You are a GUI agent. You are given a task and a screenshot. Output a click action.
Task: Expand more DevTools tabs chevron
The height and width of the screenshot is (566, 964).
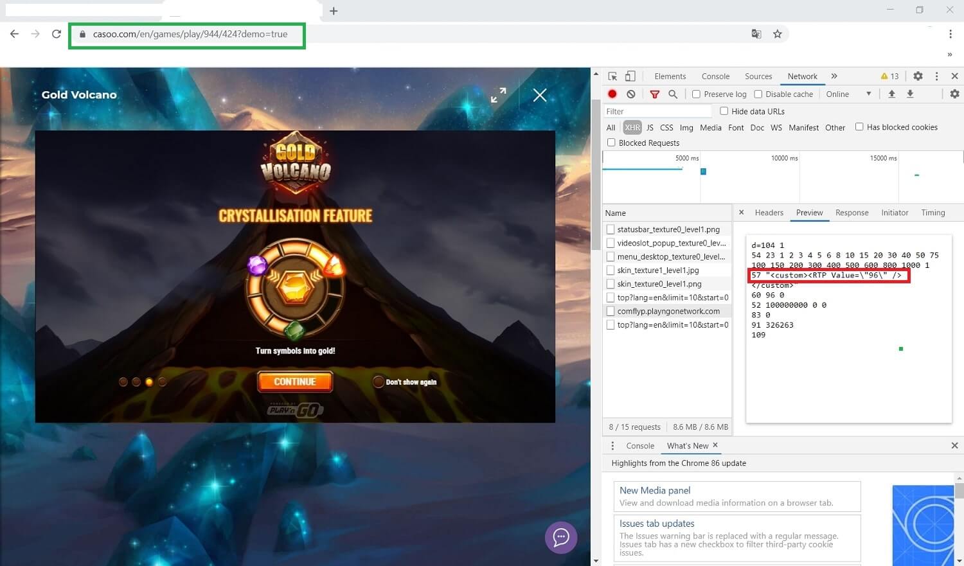pyautogui.click(x=834, y=76)
